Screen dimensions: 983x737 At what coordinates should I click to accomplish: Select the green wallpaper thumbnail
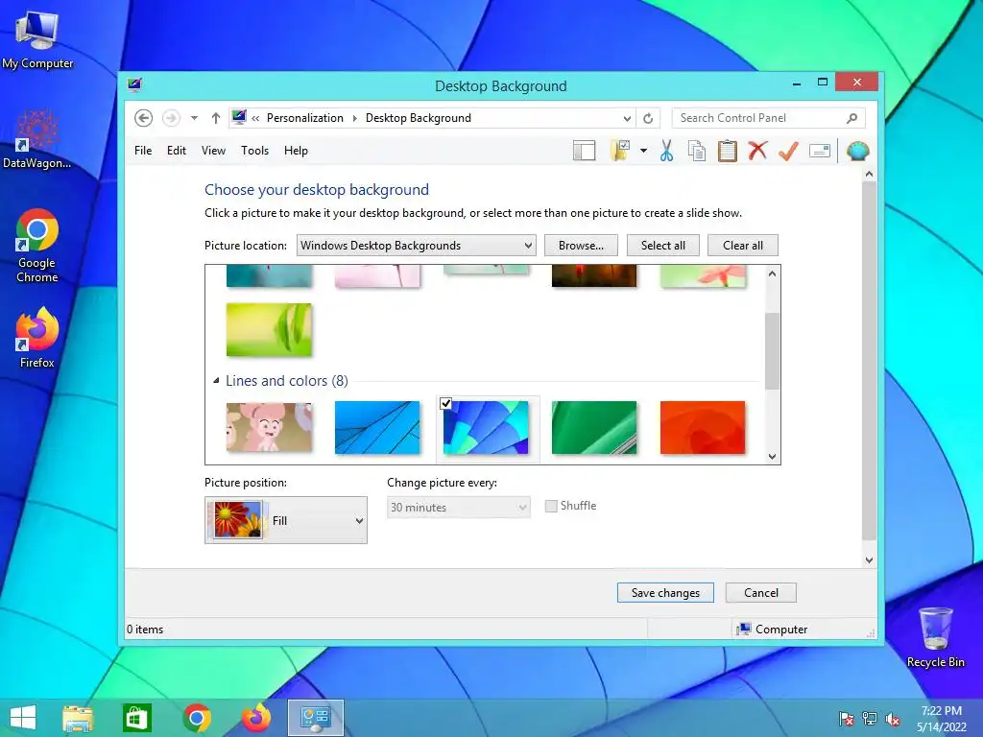point(594,427)
